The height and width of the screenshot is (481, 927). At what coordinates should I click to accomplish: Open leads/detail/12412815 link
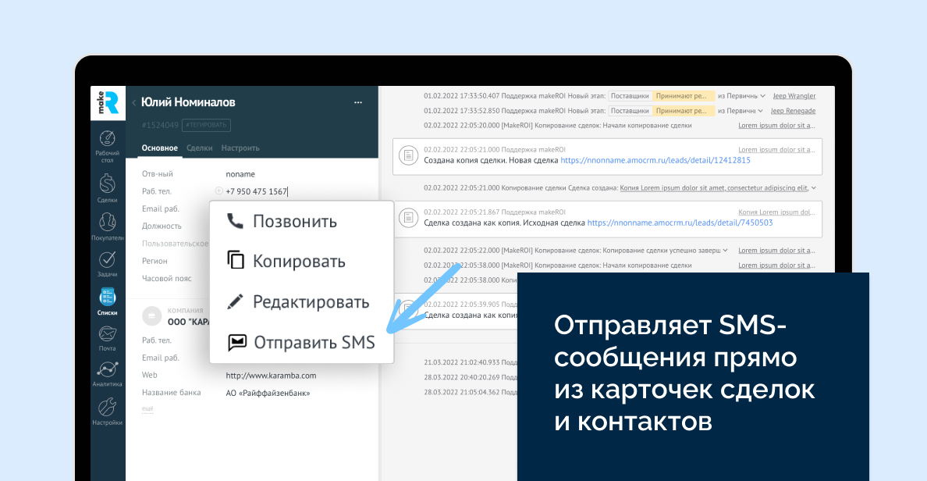coord(655,160)
